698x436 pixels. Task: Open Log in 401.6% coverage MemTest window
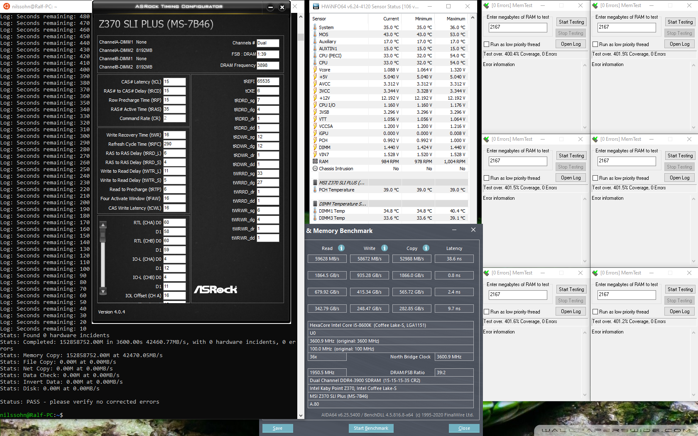[571, 311]
